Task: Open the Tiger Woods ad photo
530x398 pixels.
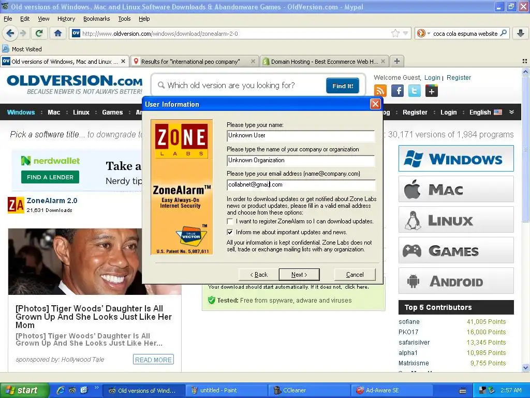Action: coord(95,261)
